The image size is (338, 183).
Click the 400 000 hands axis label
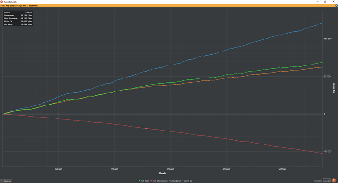pos(226,169)
